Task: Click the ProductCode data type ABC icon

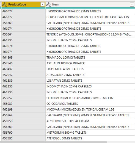Action: coord(4,4)
